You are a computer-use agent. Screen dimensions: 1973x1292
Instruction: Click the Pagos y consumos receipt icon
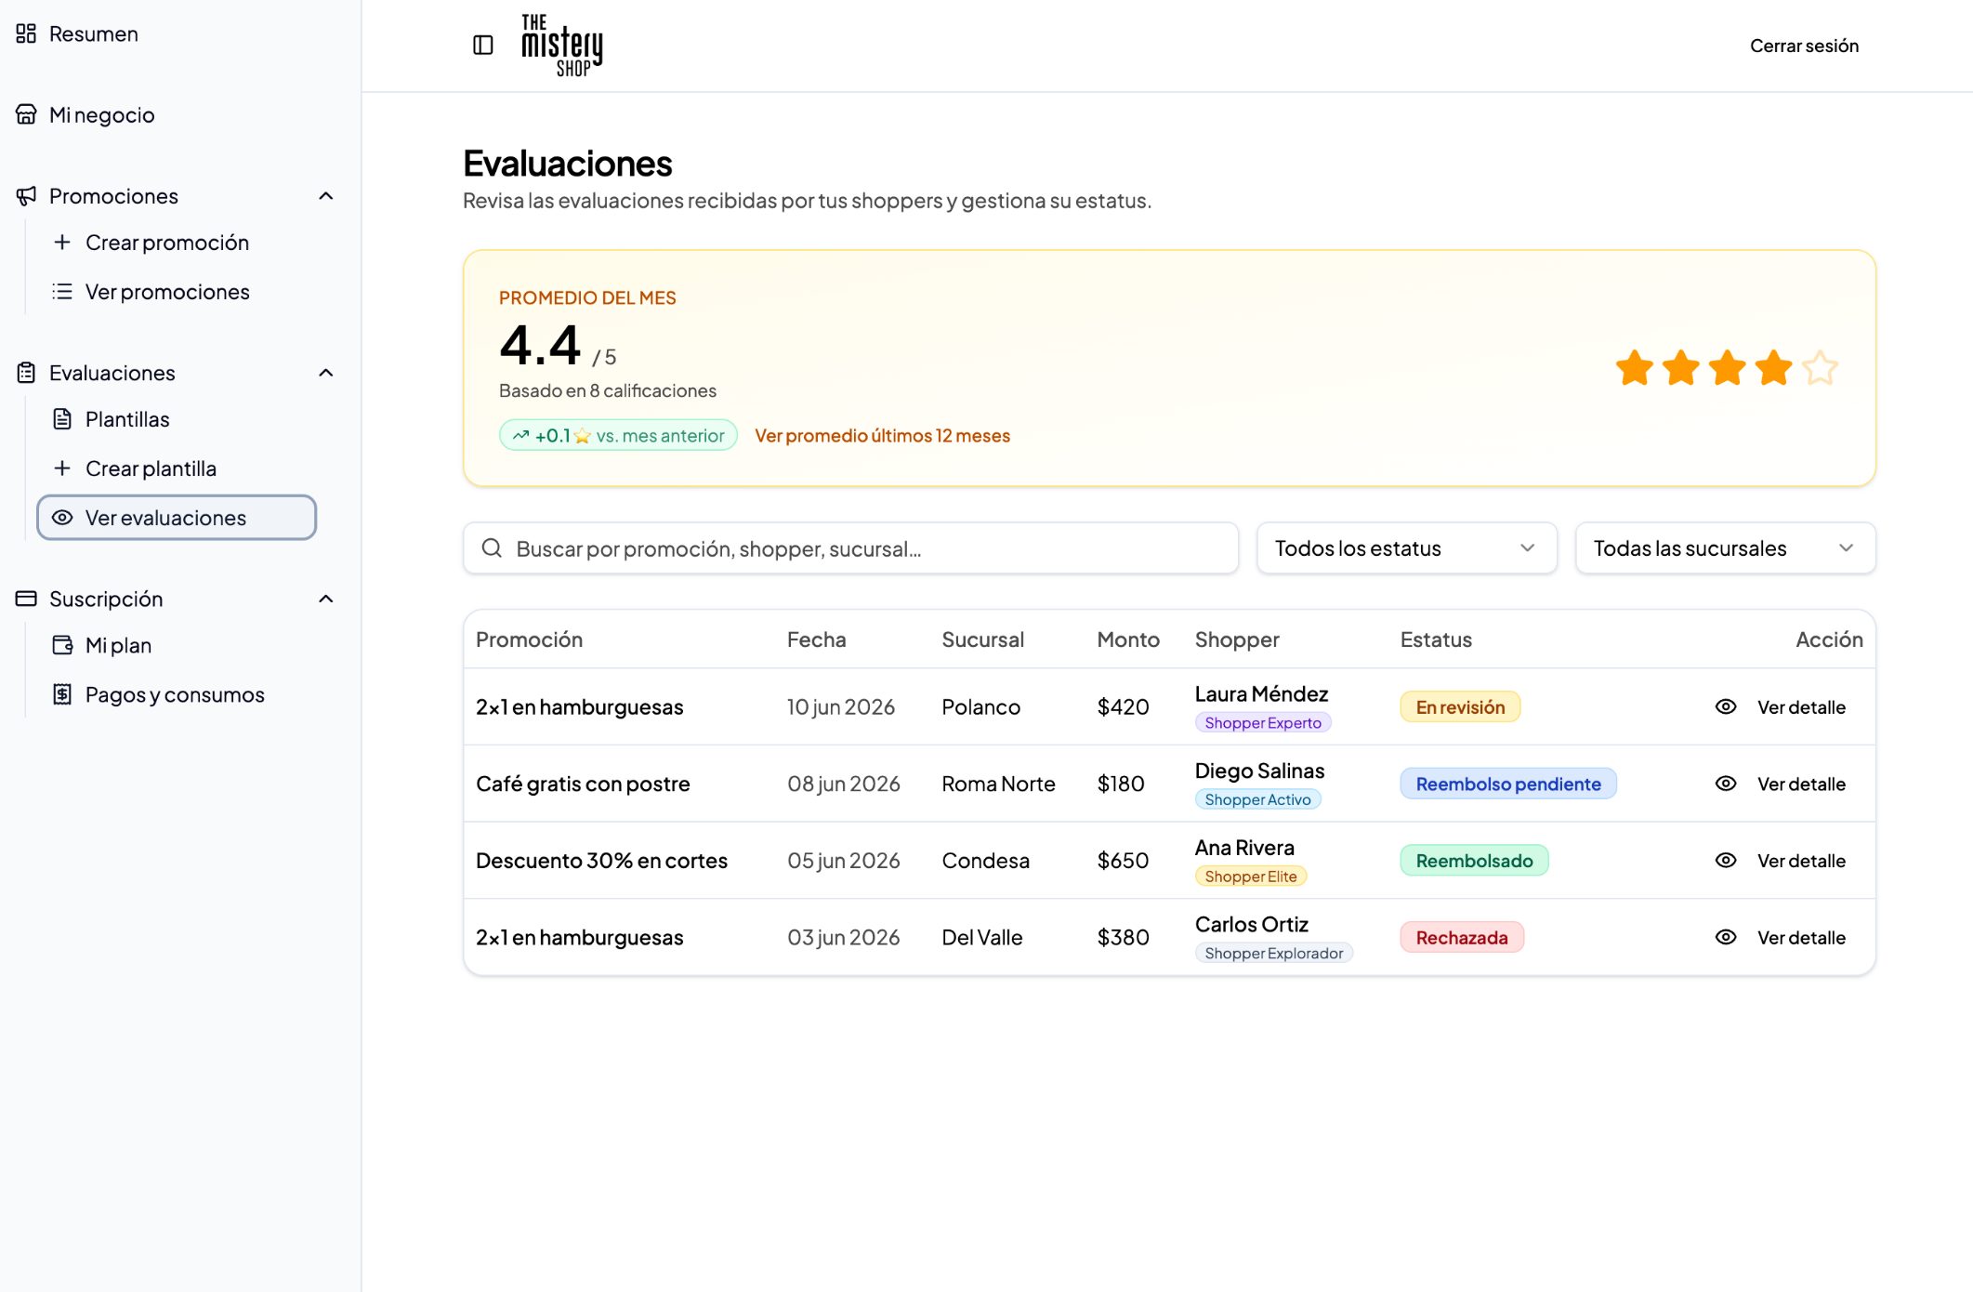pos(62,693)
